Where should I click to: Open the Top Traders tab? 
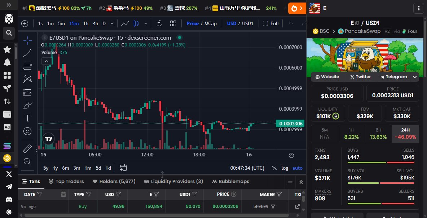(66, 181)
